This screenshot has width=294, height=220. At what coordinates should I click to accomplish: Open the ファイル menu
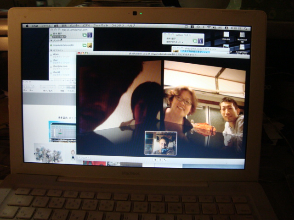[46, 26]
